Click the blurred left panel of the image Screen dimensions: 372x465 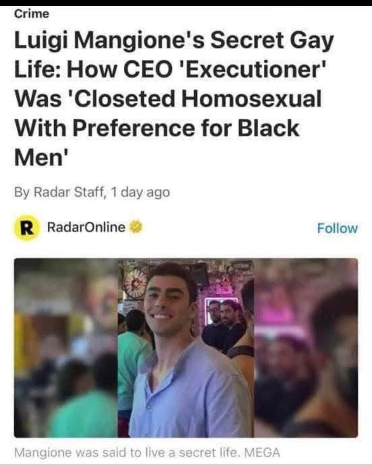tap(66, 348)
